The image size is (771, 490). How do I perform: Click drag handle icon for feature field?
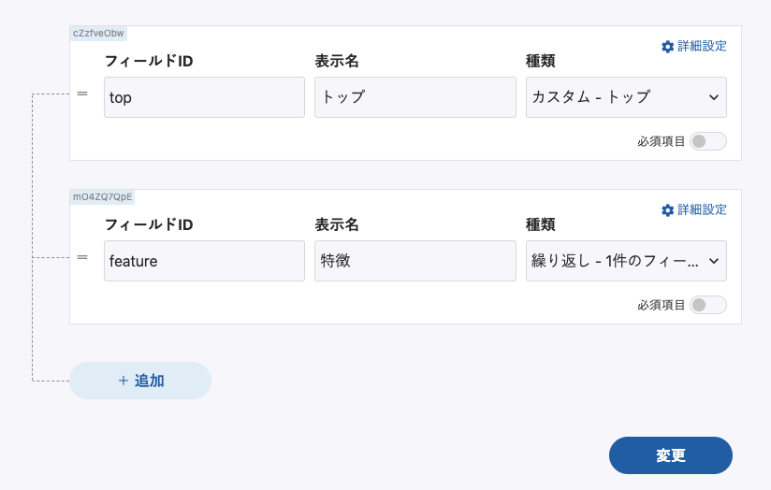pyautogui.click(x=82, y=257)
